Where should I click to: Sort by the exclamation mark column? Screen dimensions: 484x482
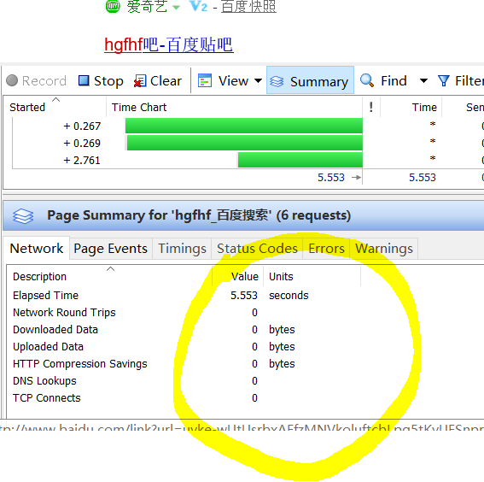point(371,107)
